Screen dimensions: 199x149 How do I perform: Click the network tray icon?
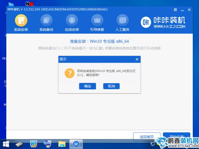tap(153, 144)
